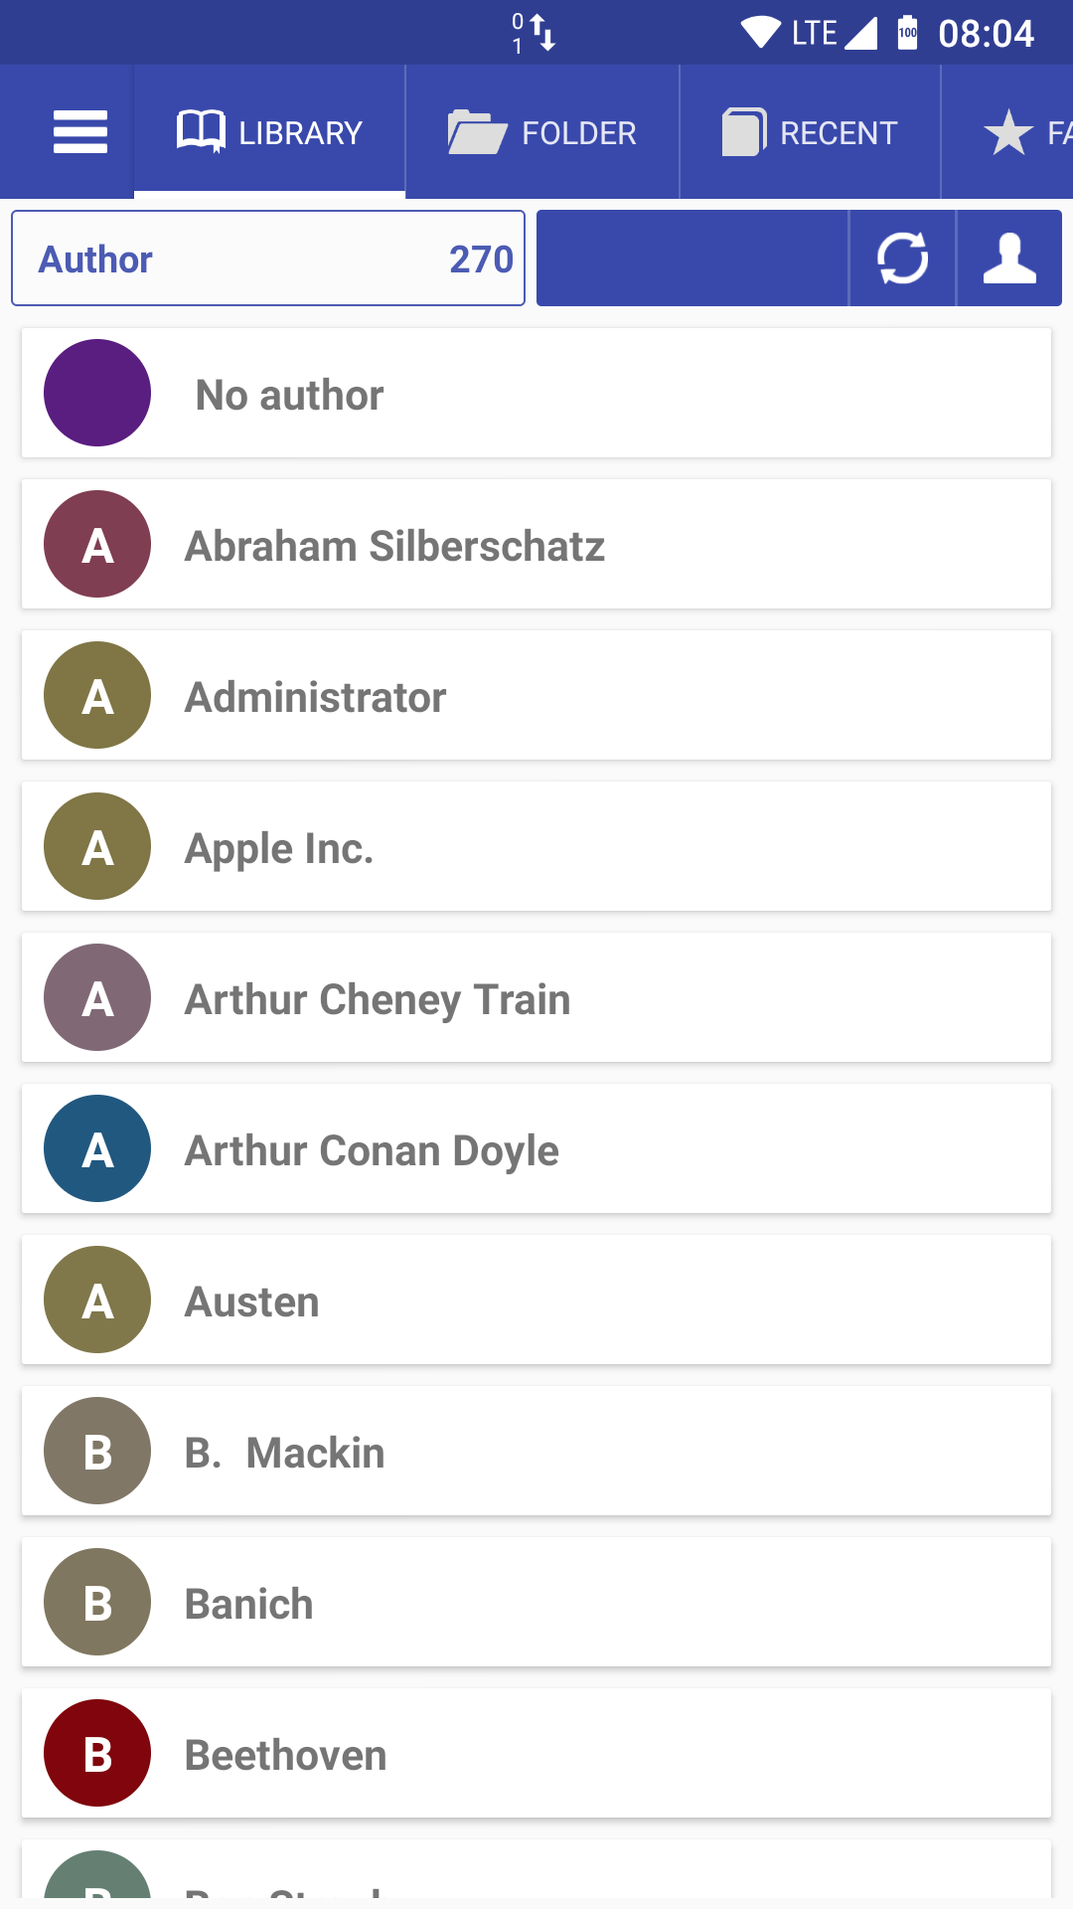Screen dimensions: 1073x1909
Task: Switch to the Folder tab
Action: (x=542, y=132)
